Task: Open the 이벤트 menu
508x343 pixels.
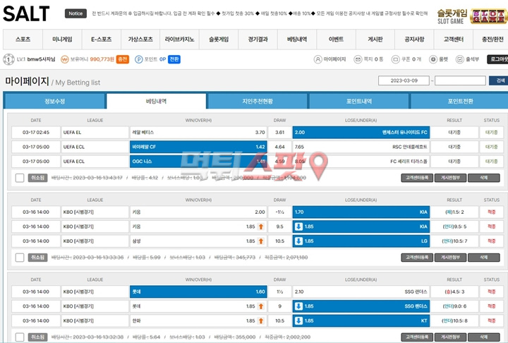Action: [x=337, y=40]
